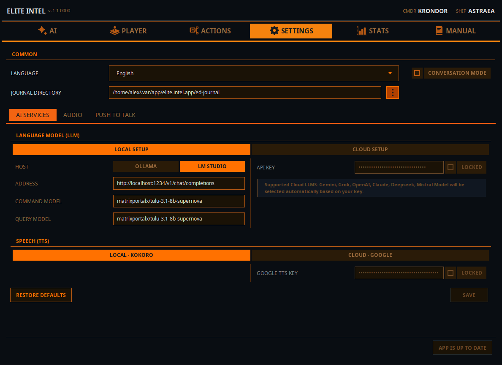Click the Player joystick icon
The height and width of the screenshot is (365, 502).
coord(114,31)
